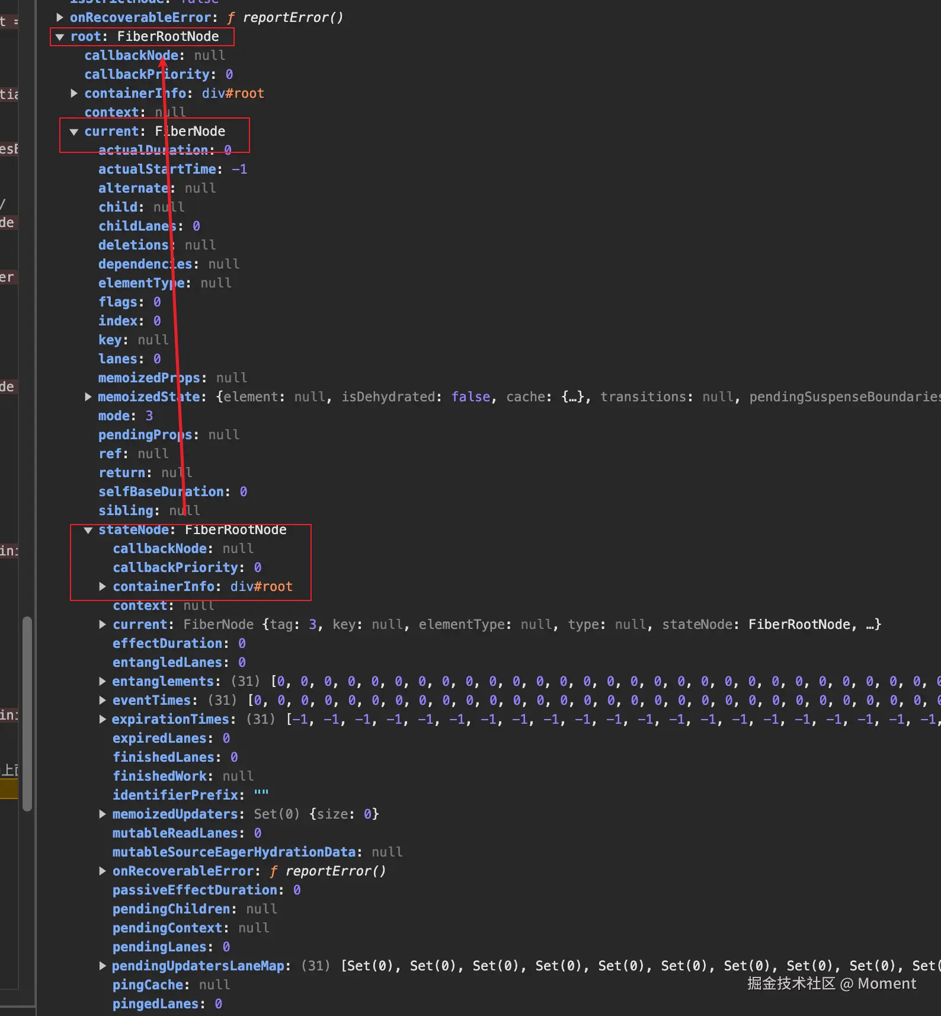Click the selfBaseDuration: 0 property

tap(173, 492)
